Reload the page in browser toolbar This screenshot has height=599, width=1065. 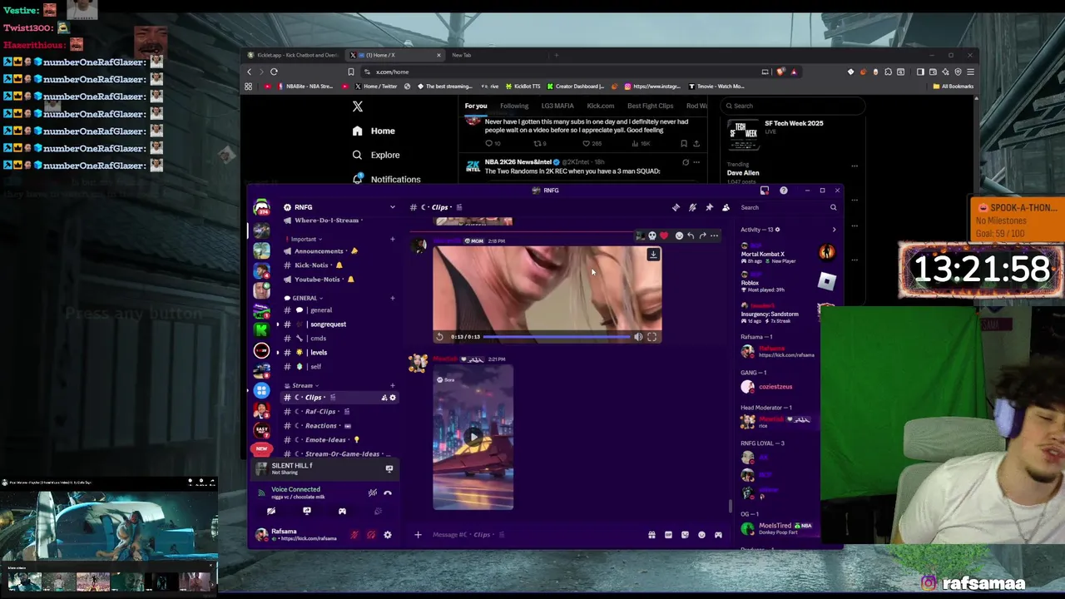click(274, 72)
